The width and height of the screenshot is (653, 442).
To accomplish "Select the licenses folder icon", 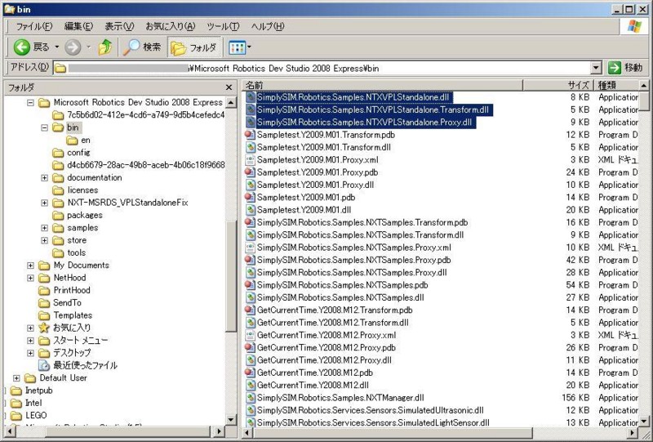I will [58, 190].
